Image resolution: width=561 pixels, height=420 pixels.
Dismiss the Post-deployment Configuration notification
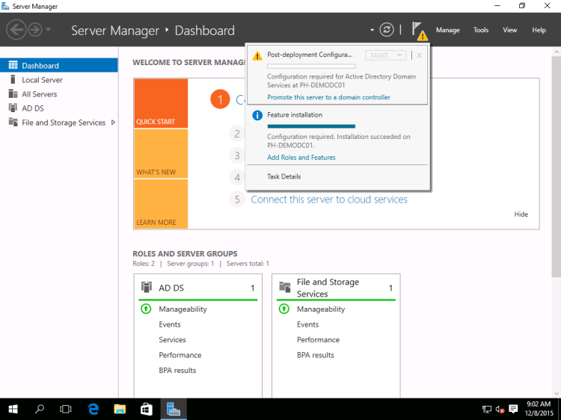[x=420, y=55]
